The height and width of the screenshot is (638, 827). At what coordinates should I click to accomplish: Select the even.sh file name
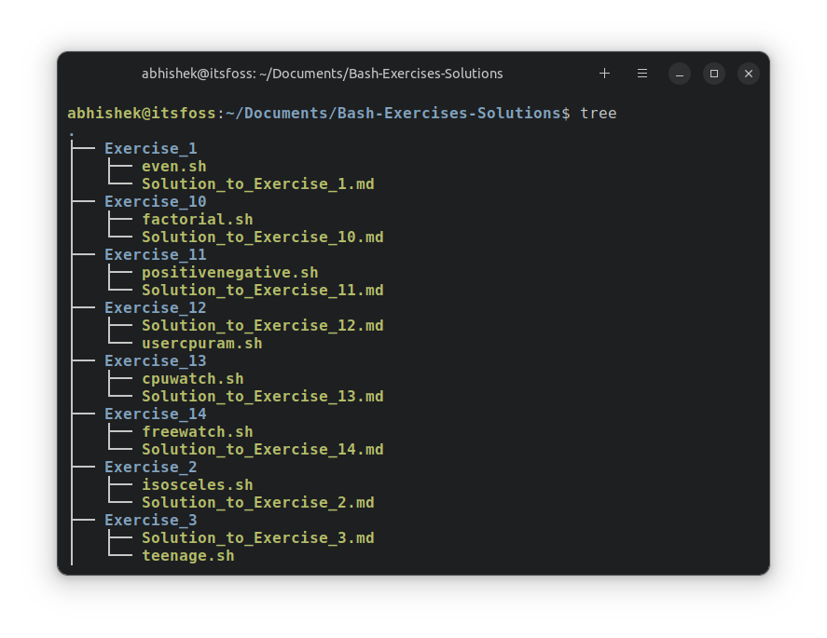(x=173, y=166)
